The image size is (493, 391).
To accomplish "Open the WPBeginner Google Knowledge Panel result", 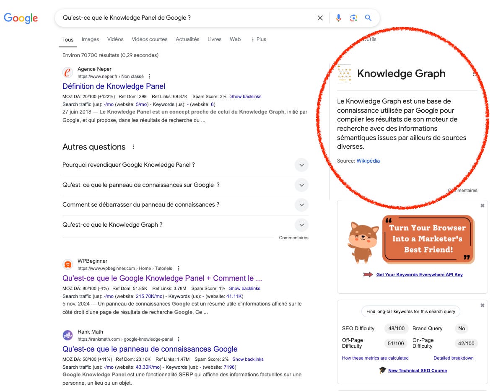I will click(162, 278).
